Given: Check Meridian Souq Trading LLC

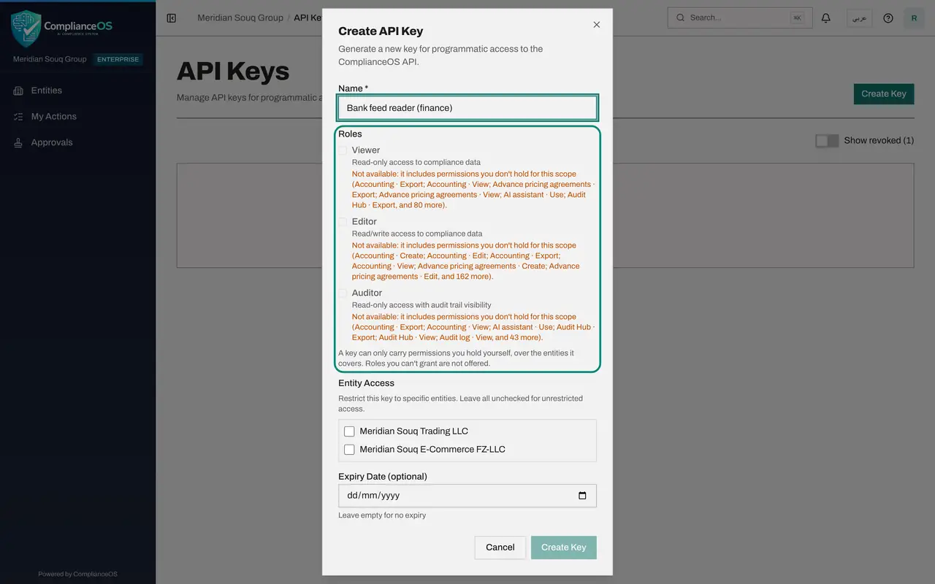Looking at the screenshot, I should [x=349, y=431].
